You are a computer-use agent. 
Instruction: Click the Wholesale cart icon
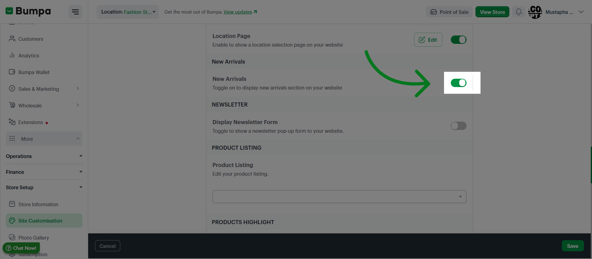[x=12, y=105]
